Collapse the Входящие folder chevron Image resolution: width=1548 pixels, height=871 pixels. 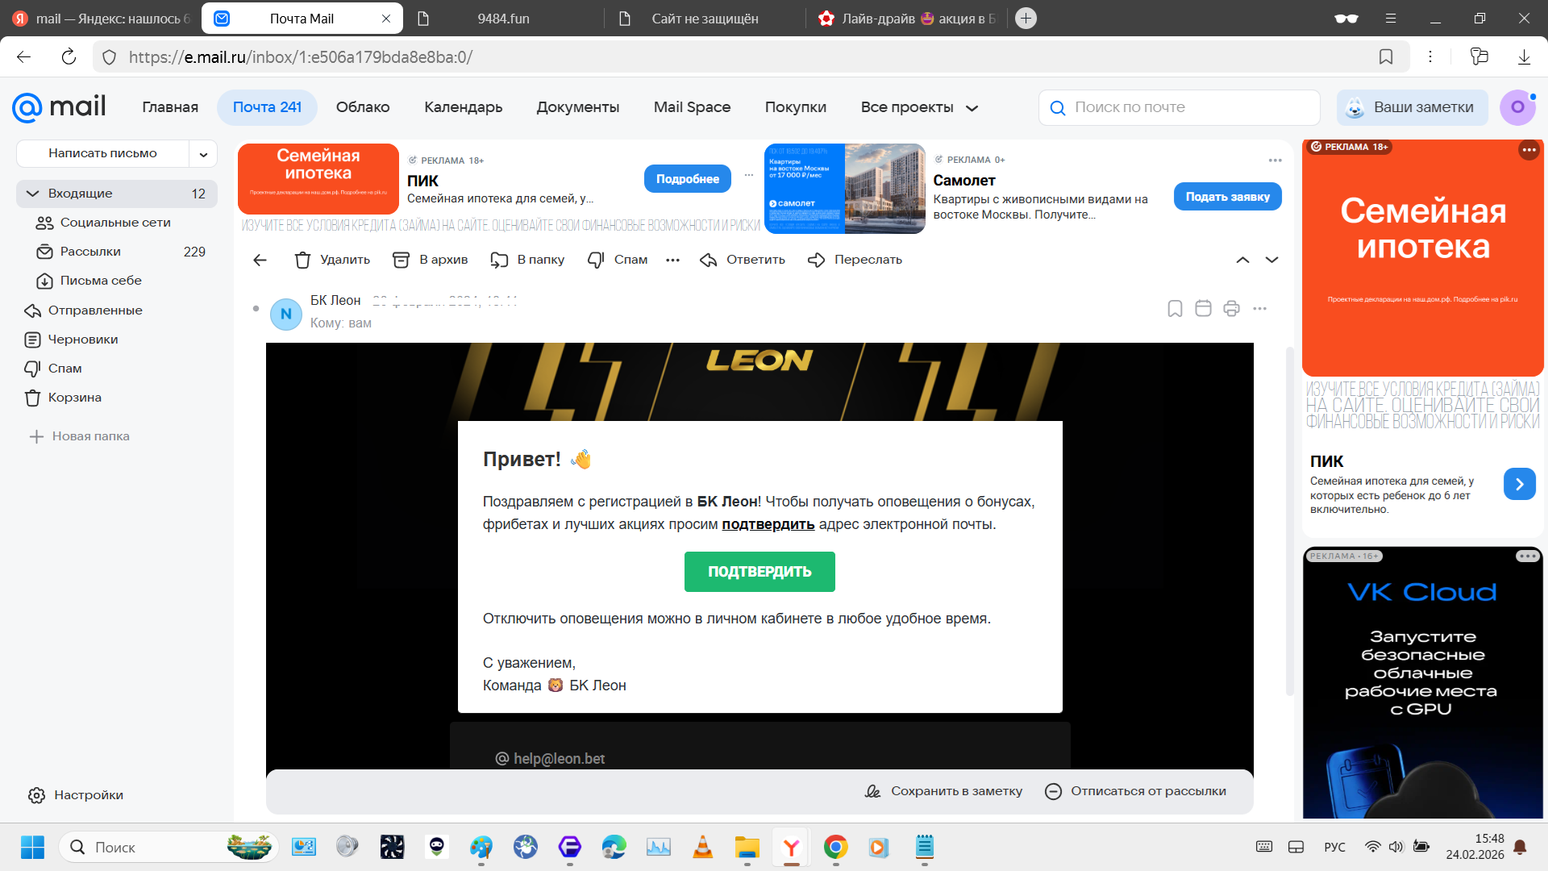click(32, 194)
